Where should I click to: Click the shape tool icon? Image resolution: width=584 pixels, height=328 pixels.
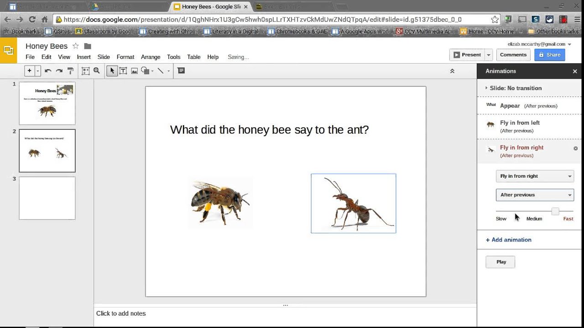tap(145, 71)
